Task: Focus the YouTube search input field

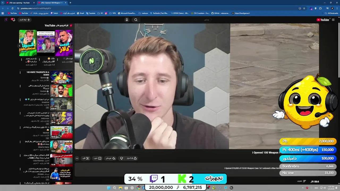Action: pyautogui.click(x=175, y=20)
